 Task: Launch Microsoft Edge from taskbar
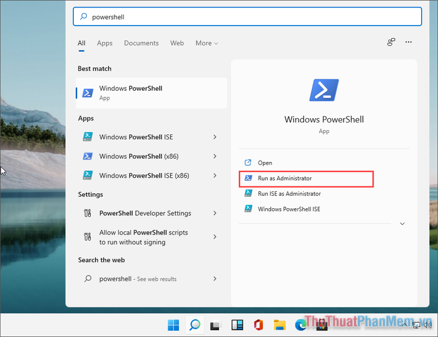(300, 325)
